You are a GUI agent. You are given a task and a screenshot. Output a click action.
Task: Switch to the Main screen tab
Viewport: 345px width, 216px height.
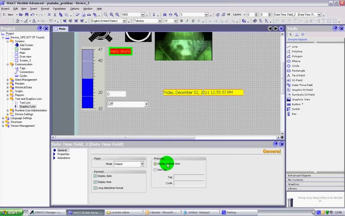coord(60,29)
